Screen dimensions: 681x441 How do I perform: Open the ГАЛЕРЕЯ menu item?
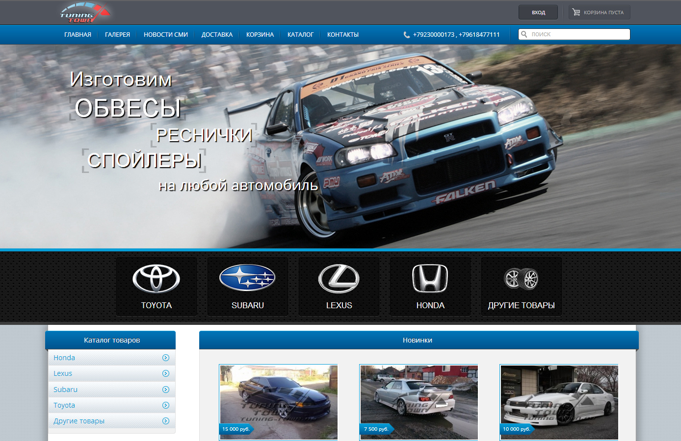pos(117,35)
